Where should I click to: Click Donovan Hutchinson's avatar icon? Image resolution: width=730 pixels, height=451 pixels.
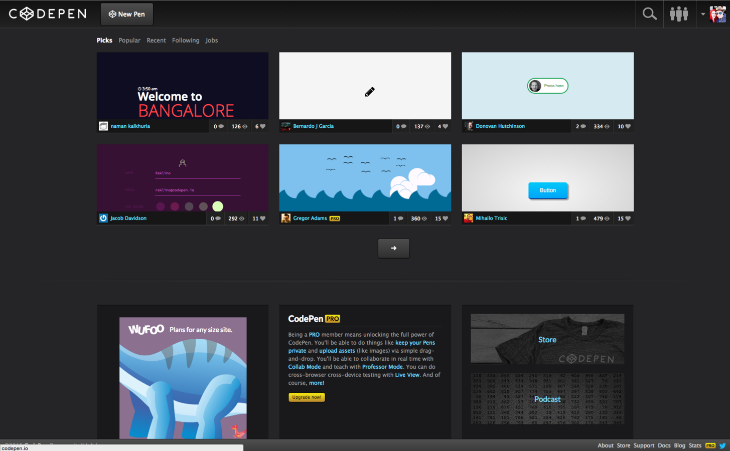tap(469, 126)
